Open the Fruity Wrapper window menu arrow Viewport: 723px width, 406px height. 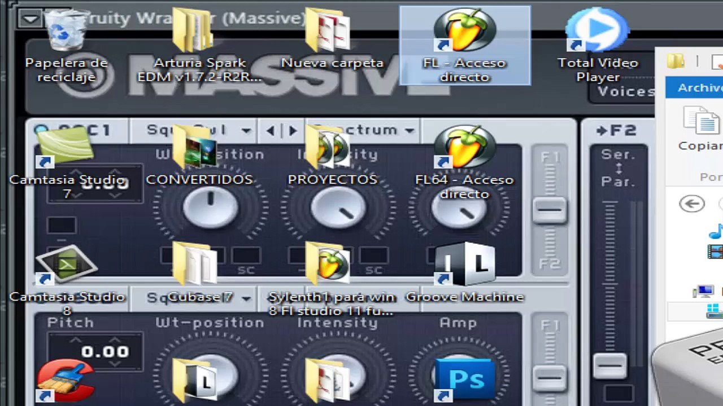coord(30,19)
